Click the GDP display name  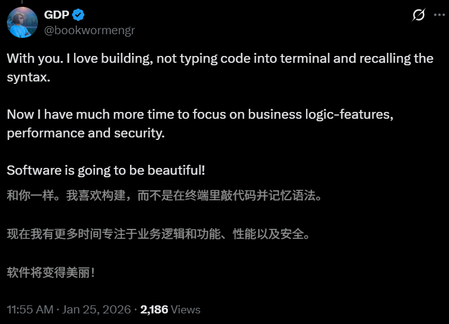click(57, 16)
